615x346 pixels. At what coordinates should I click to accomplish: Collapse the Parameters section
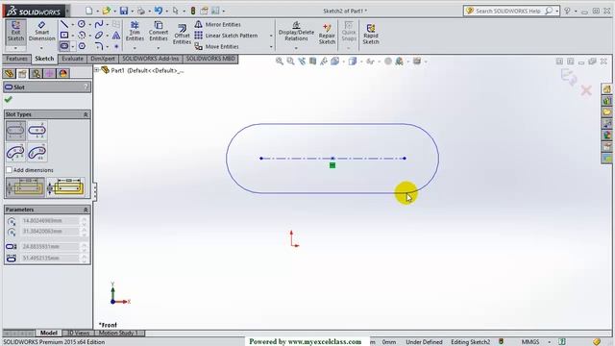[x=86, y=210]
